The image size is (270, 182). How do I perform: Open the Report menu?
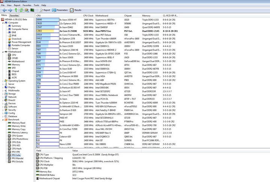(17, 5)
